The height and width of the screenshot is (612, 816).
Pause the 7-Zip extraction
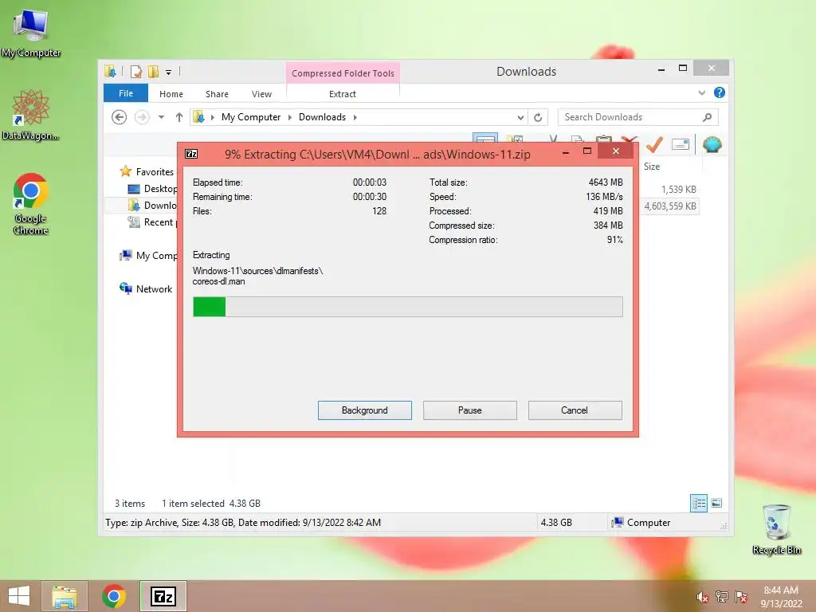click(469, 410)
